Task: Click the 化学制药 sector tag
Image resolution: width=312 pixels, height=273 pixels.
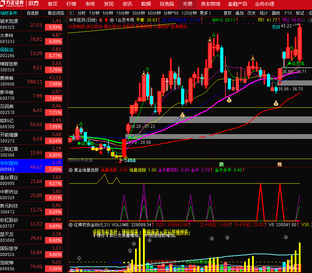Action: pos(77,26)
